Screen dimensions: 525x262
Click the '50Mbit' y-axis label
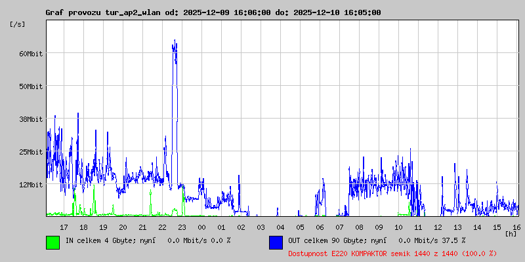click(31, 86)
